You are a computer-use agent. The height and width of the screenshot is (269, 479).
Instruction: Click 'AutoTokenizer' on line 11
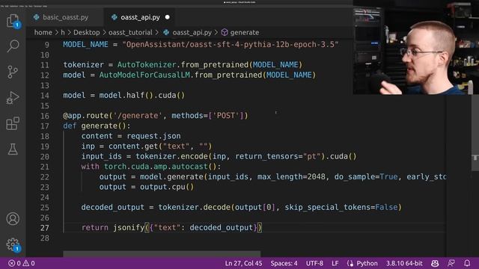coord(147,65)
